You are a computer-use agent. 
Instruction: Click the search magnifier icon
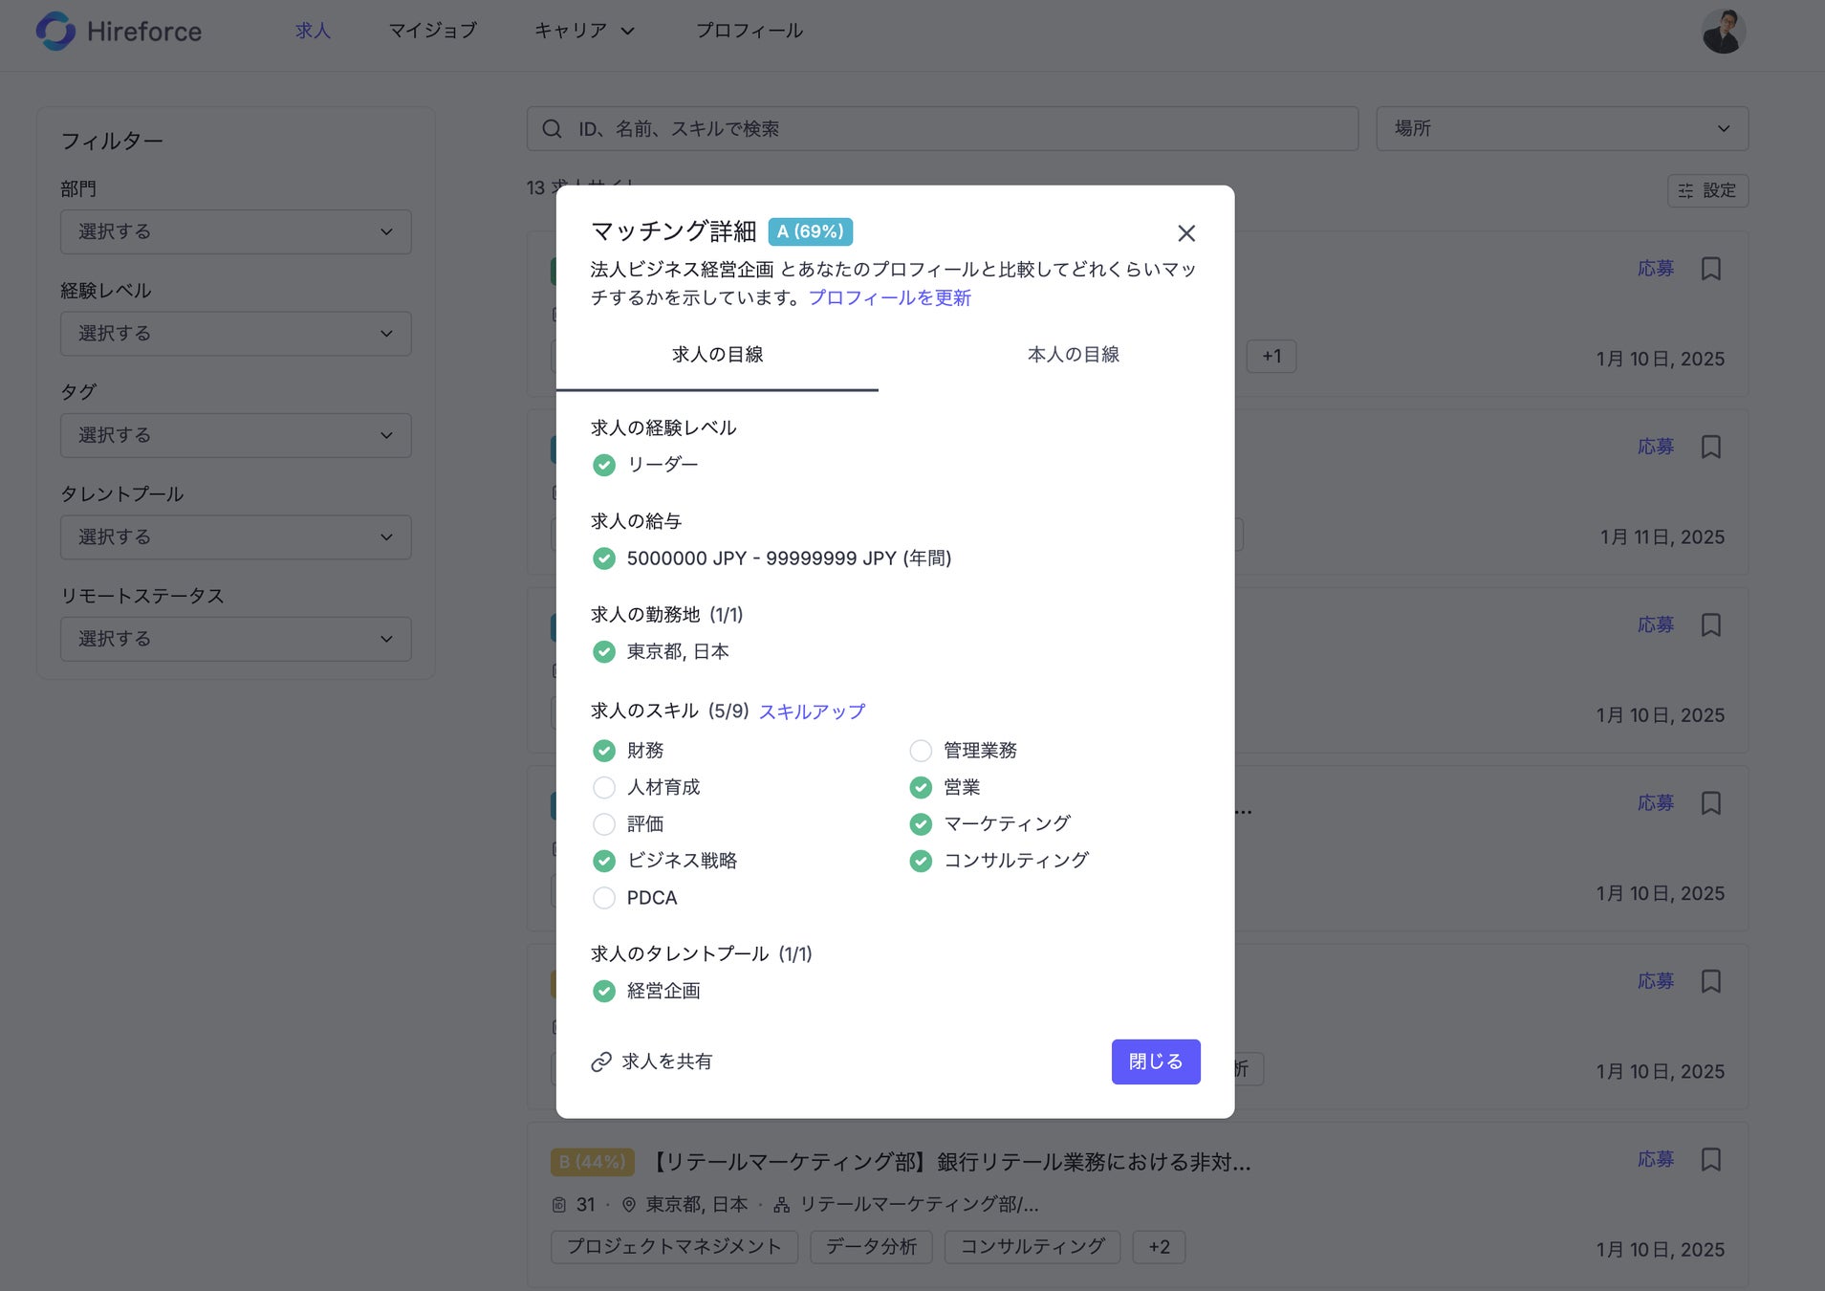[552, 129]
